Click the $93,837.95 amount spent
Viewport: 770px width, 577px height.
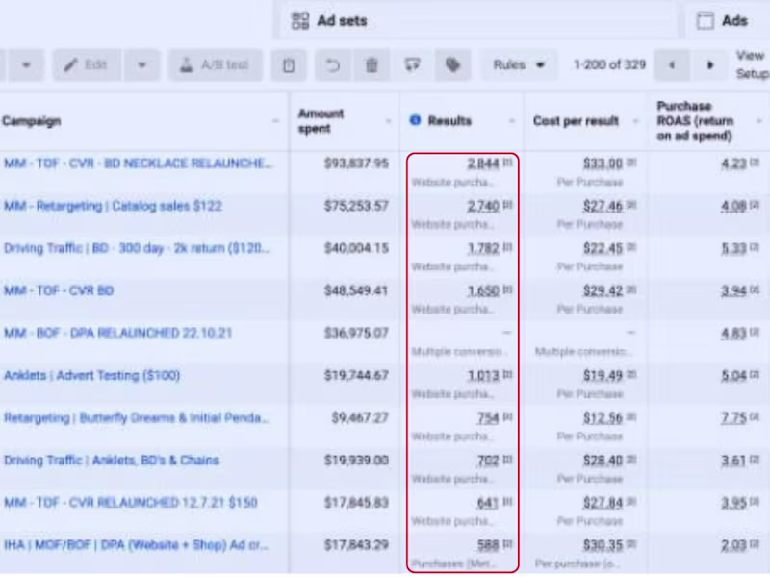pyautogui.click(x=356, y=163)
